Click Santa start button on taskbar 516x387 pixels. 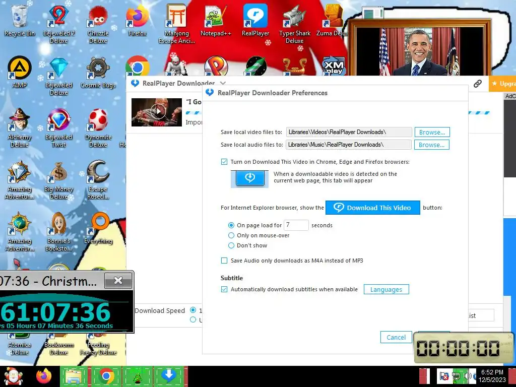pos(13,376)
